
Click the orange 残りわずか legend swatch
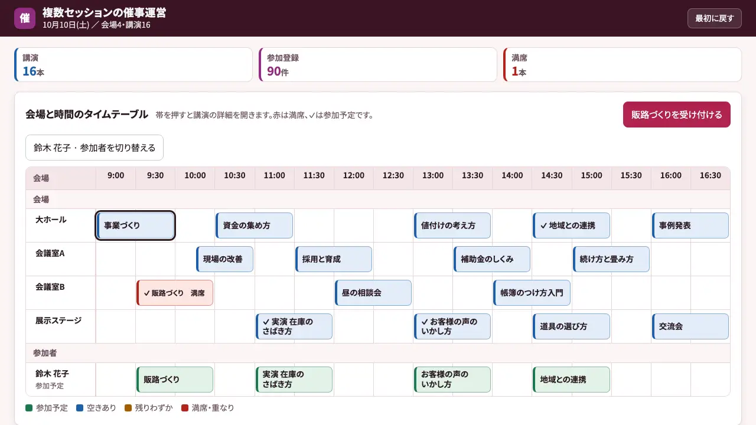click(128, 408)
